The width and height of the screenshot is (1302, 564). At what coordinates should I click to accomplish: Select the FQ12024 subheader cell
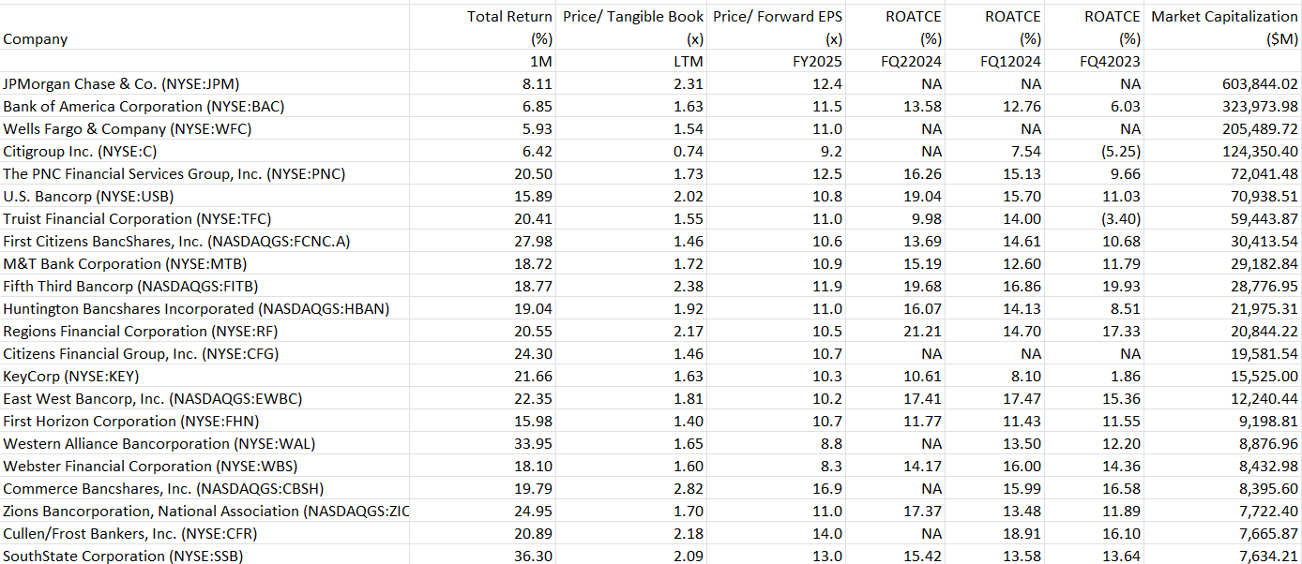[995, 61]
